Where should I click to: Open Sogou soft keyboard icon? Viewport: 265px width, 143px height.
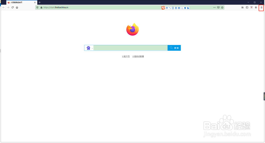179,8
